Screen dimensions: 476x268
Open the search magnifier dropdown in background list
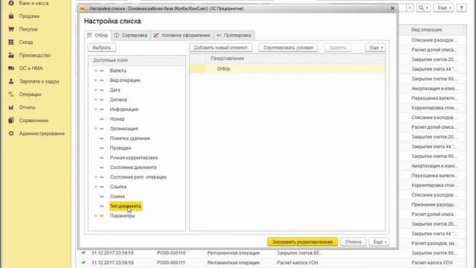tap(423, 8)
